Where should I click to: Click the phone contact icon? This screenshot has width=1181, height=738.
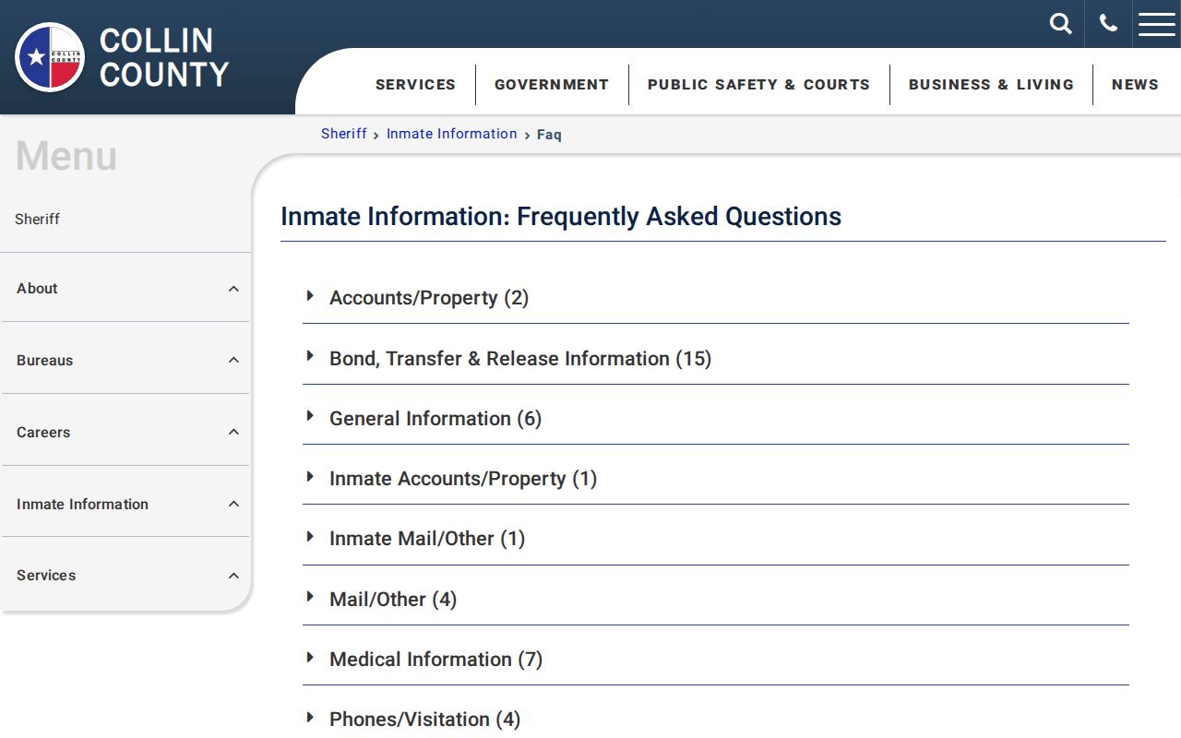[1108, 24]
